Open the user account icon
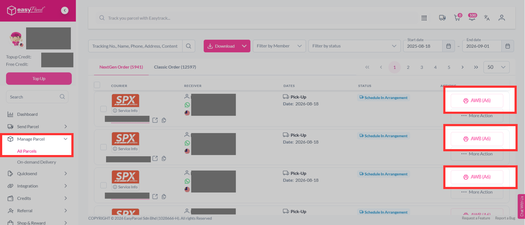This screenshot has width=525, height=225. (x=502, y=18)
